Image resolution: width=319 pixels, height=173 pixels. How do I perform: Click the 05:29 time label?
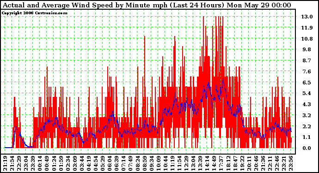tap(103, 163)
